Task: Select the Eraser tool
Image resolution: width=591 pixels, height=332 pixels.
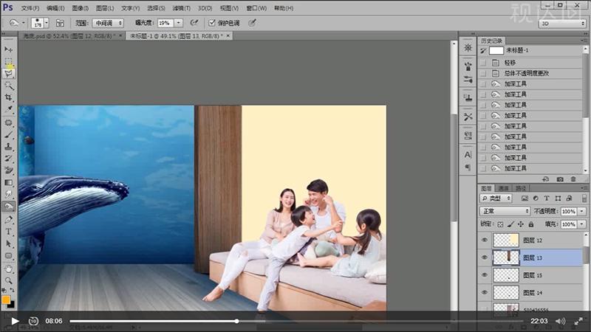Action: coord(8,170)
